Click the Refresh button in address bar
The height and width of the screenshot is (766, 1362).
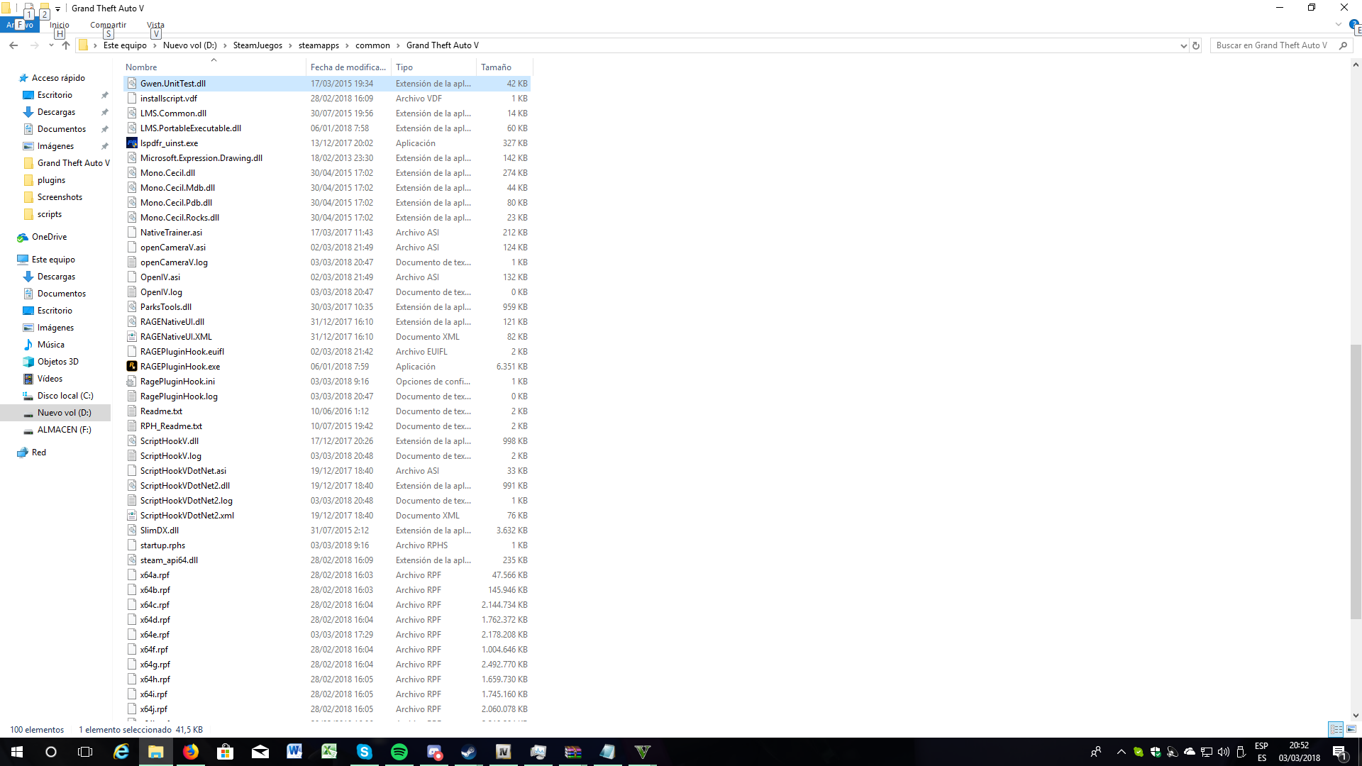point(1196,45)
